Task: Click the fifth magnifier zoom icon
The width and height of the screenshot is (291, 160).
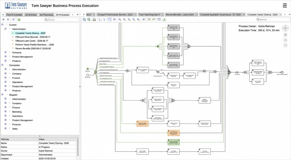Action: click(x=138, y=20)
